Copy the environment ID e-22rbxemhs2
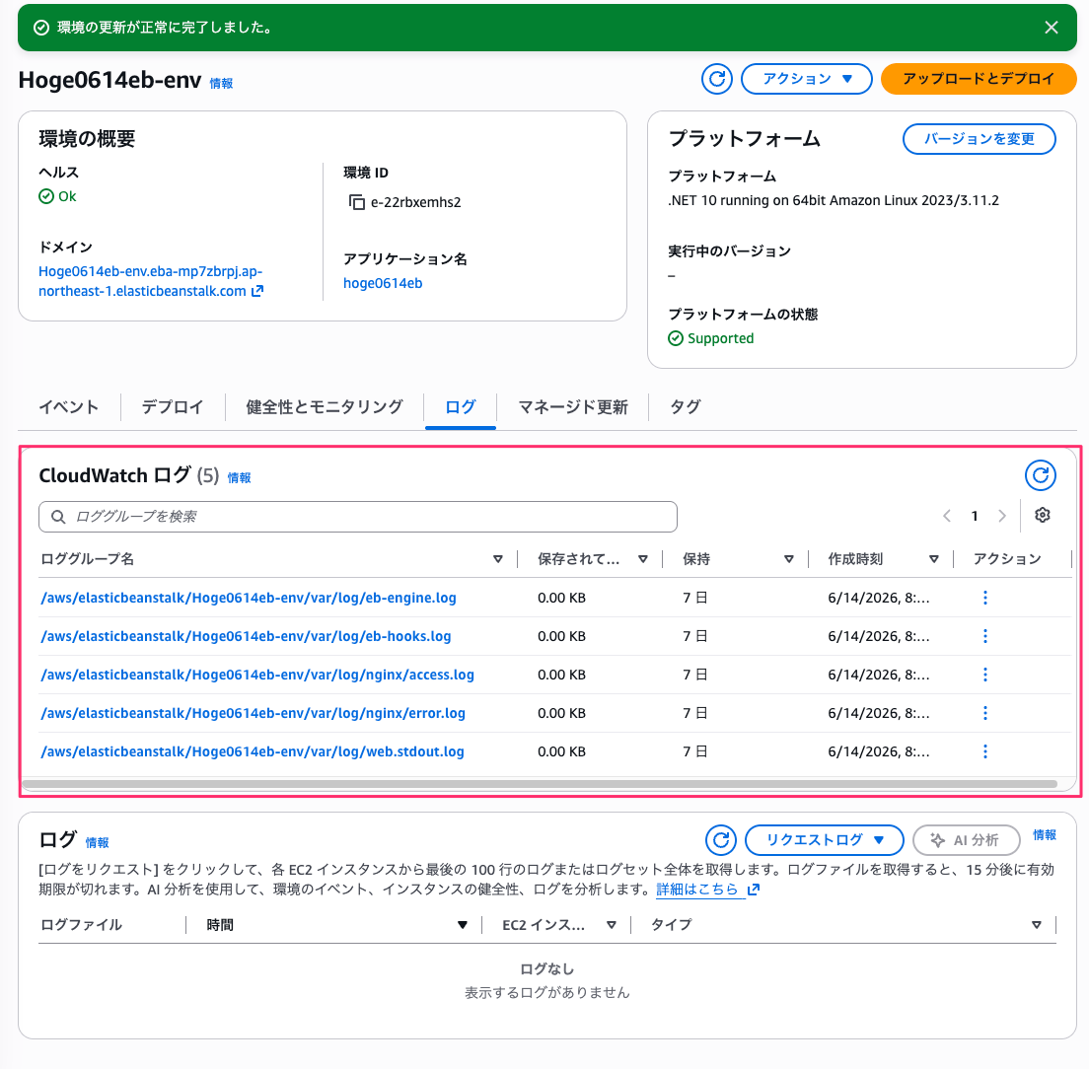Image resolution: width=1089 pixels, height=1069 pixels. tap(356, 202)
